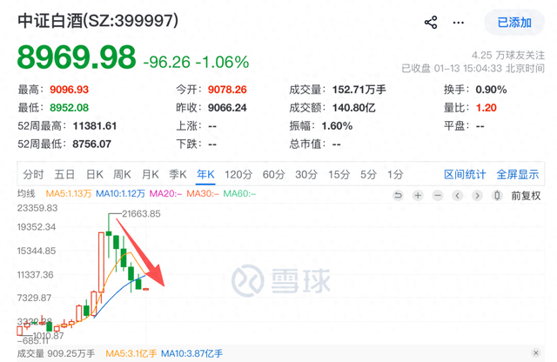Switch to the 五日 chart tab
This screenshot has width=557, height=362.
coord(64,174)
